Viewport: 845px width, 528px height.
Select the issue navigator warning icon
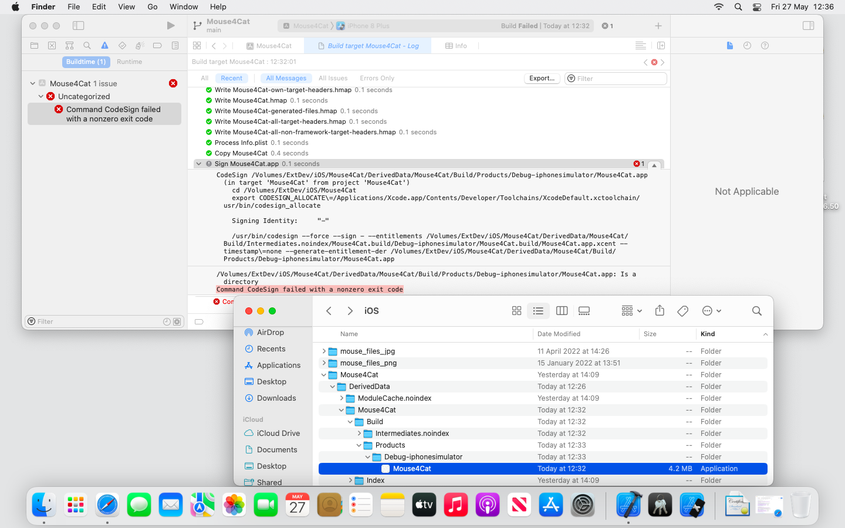coord(105,46)
